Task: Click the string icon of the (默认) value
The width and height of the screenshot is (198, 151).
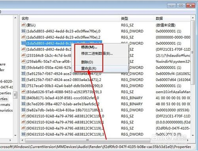Action: [23, 25]
